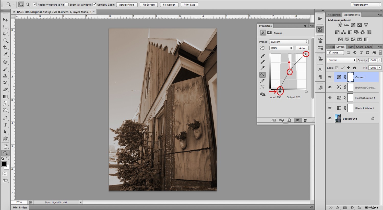Add a Vibrance adjustment layer
Image resolution: width=383 pixels, height=210 pixels.
[366, 25]
